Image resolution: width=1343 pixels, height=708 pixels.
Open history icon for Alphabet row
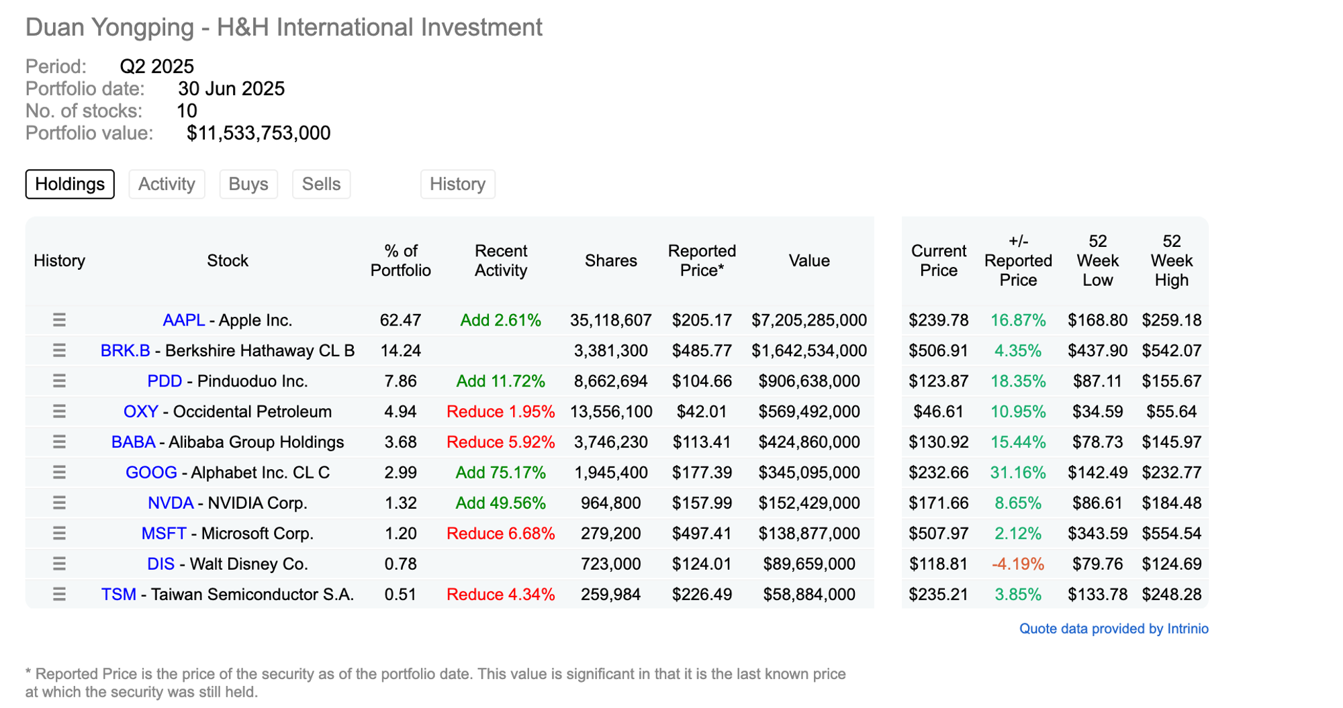pyautogui.click(x=59, y=472)
